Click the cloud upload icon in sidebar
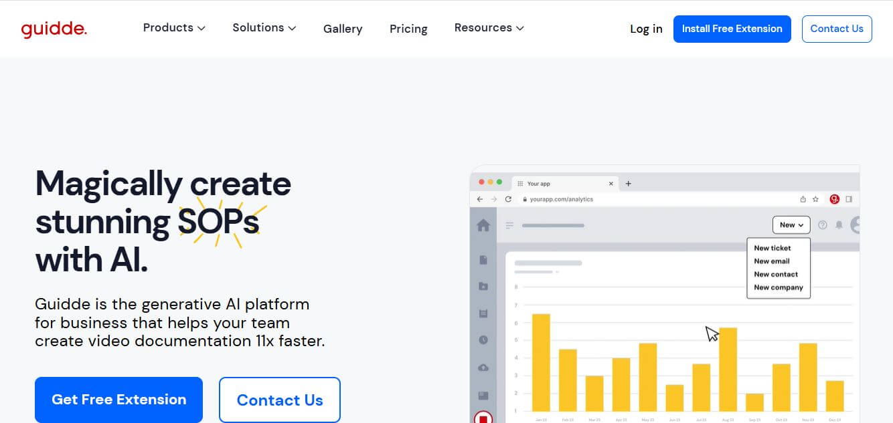The width and height of the screenshot is (893, 423). (x=483, y=368)
